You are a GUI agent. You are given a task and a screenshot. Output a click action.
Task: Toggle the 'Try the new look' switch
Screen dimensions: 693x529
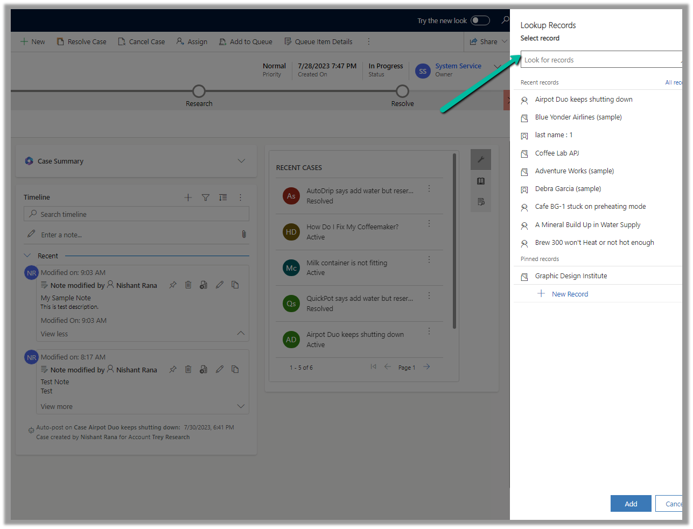[x=480, y=20]
